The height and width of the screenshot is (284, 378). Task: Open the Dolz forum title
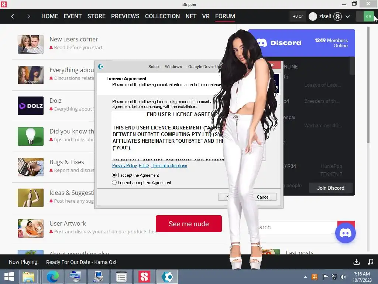tap(55, 101)
